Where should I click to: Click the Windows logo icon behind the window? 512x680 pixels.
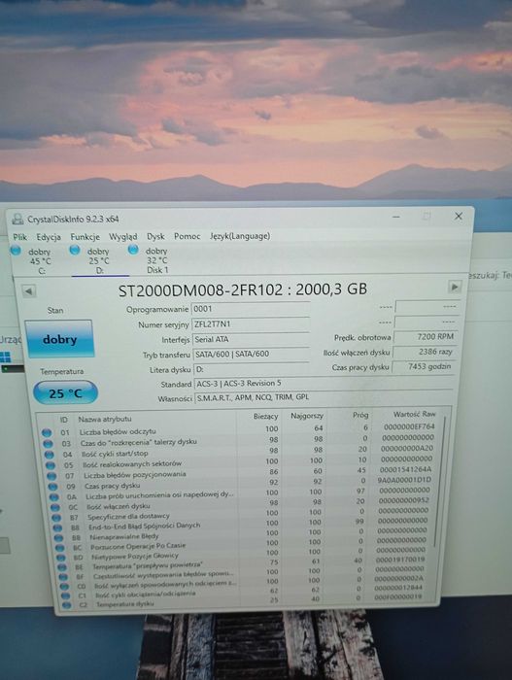coord(5,357)
